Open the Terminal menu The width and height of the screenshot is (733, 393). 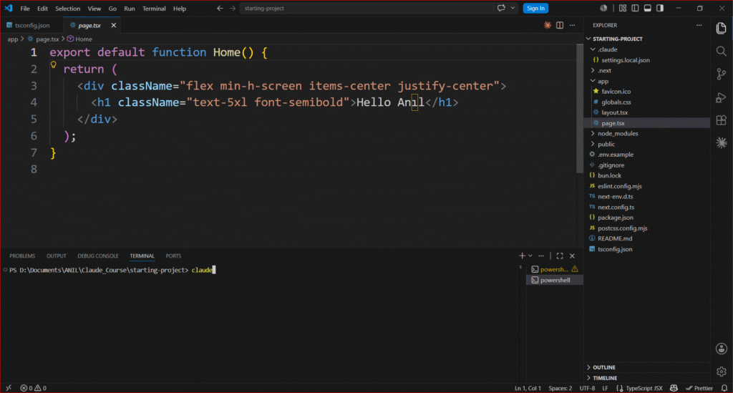[x=154, y=8]
